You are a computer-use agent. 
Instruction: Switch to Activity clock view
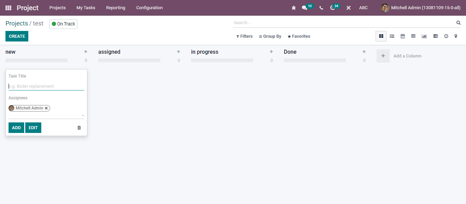click(x=446, y=36)
